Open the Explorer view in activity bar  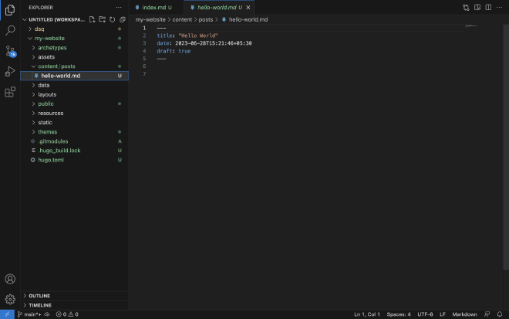coord(10,10)
